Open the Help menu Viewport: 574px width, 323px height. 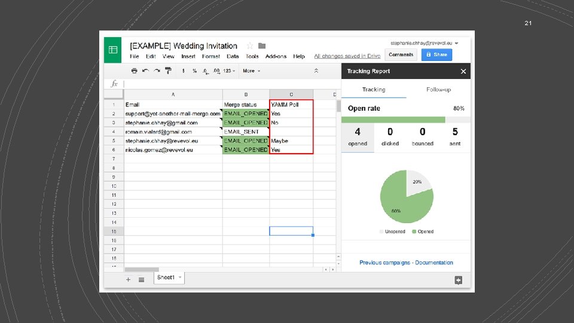299,56
